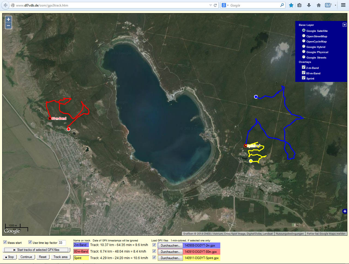Viewport: 349px width, 264px height.
Task: Click the browser back arrow
Action: [5, 5]
